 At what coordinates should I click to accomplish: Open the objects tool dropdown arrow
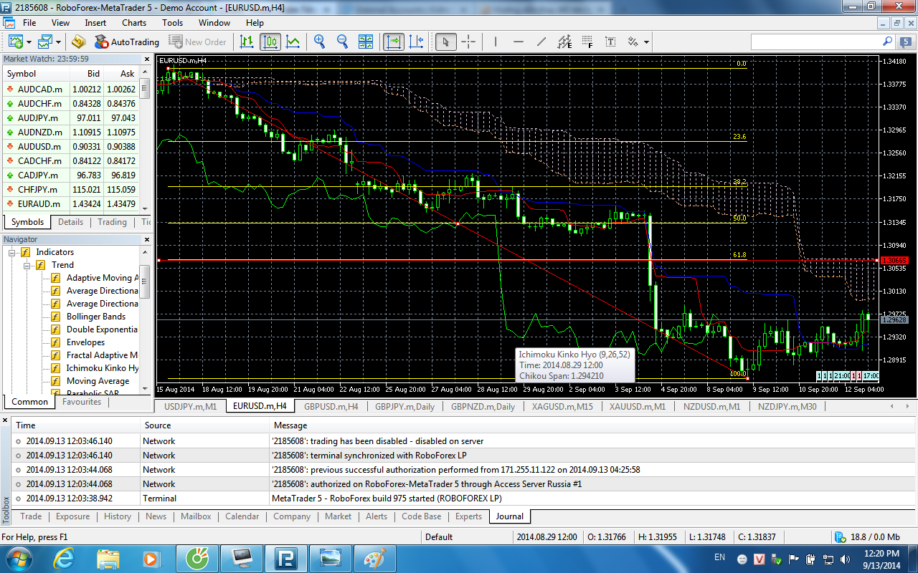[646, 42]
